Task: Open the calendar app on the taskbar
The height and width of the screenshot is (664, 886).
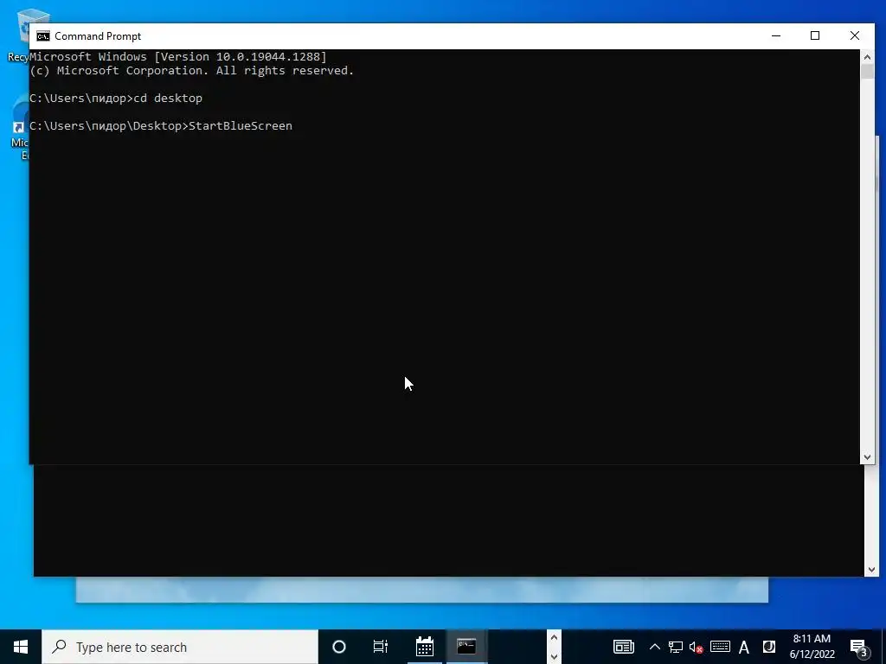Action: click(424, 647)
